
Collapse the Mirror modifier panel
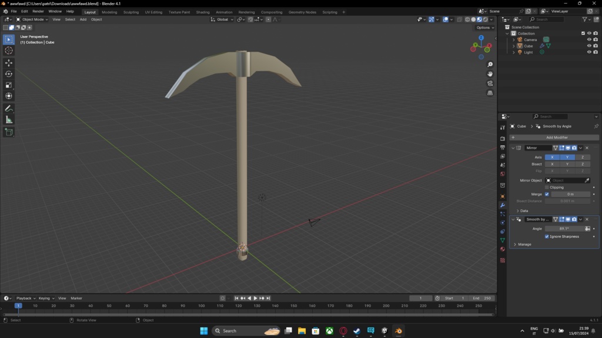[x=513, y=148]
